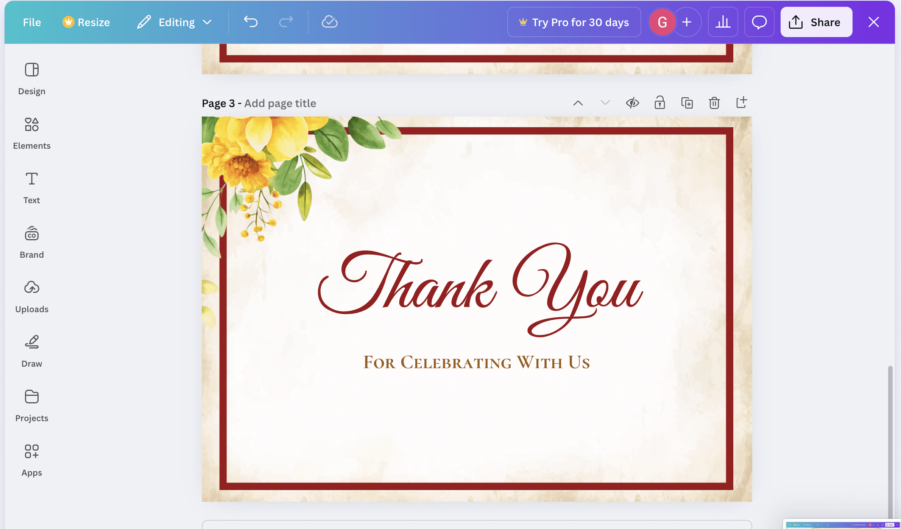
Task: Hide Page 3 using eye icon
Action: (632, 103)
